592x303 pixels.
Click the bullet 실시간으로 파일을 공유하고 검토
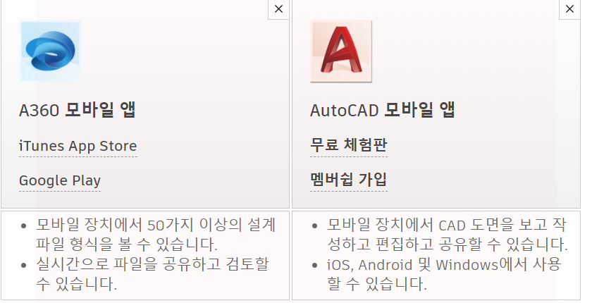pyautogui.click(x=152, y=274)
